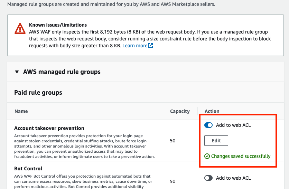This screenshot has width=289, height=189.
Task: Click the red warning triangle icon
Action: coord(20,29)
